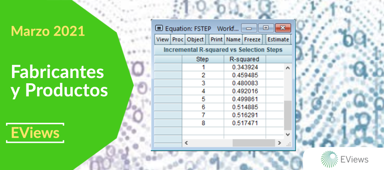Click the Freeze button

[x=252, y=40]
